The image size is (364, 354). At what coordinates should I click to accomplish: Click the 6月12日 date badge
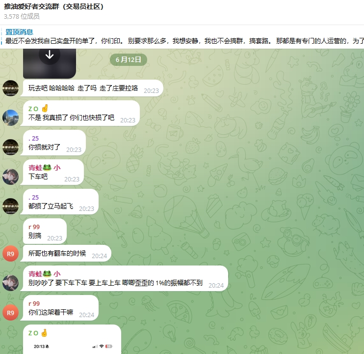click(x=129, y=60)
